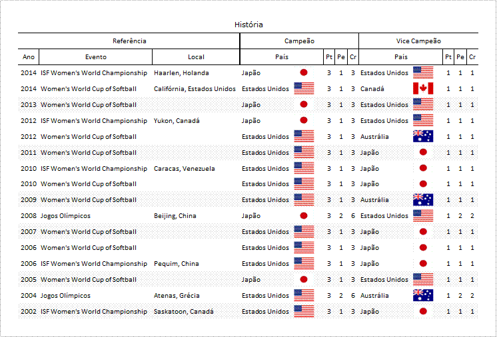The height and width of the screenshot is (337, 497).
Task: Select 'Women's World Cup of Softball' in 2013 row
Action: [x=89, y=104]
